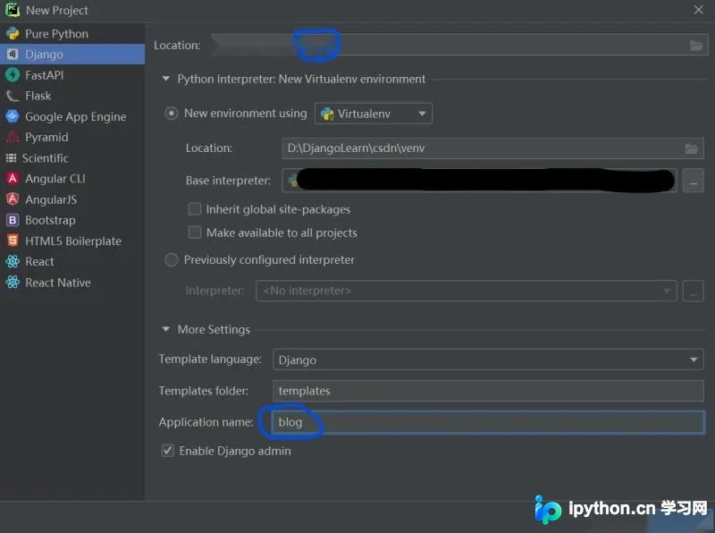This screenshot has height=533, width=715.
Task: Collapse the More Settings section
Action: click(166, 329)
